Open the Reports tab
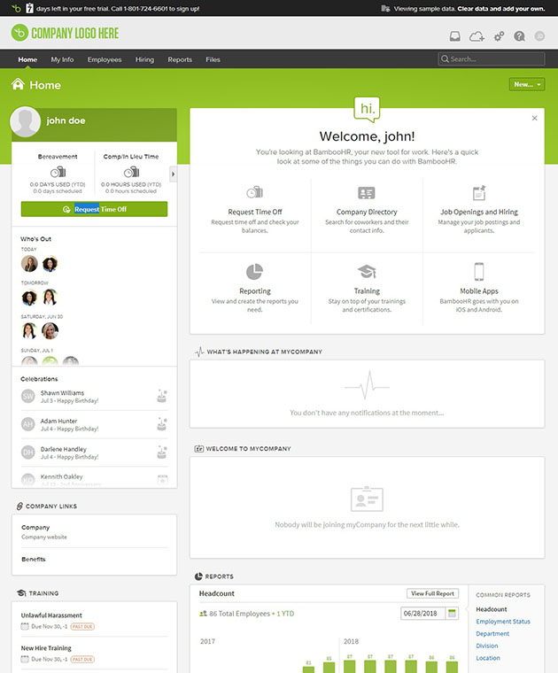The width and height of the screenshot is (558, 673). [x=180, y=59]
